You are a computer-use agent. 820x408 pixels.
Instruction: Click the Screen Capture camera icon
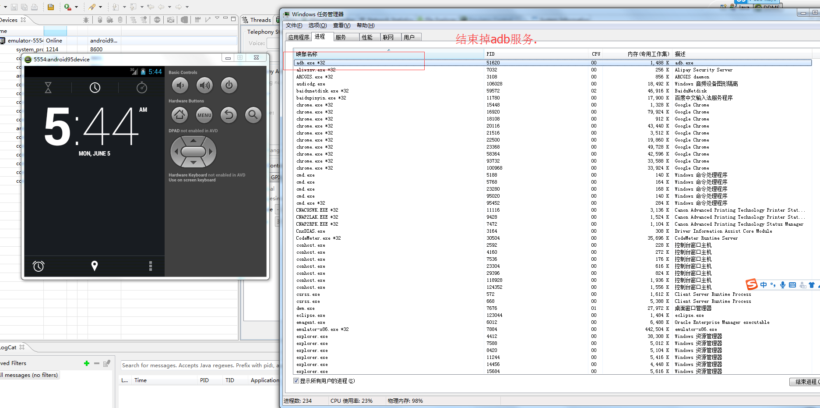pos(170,20)
